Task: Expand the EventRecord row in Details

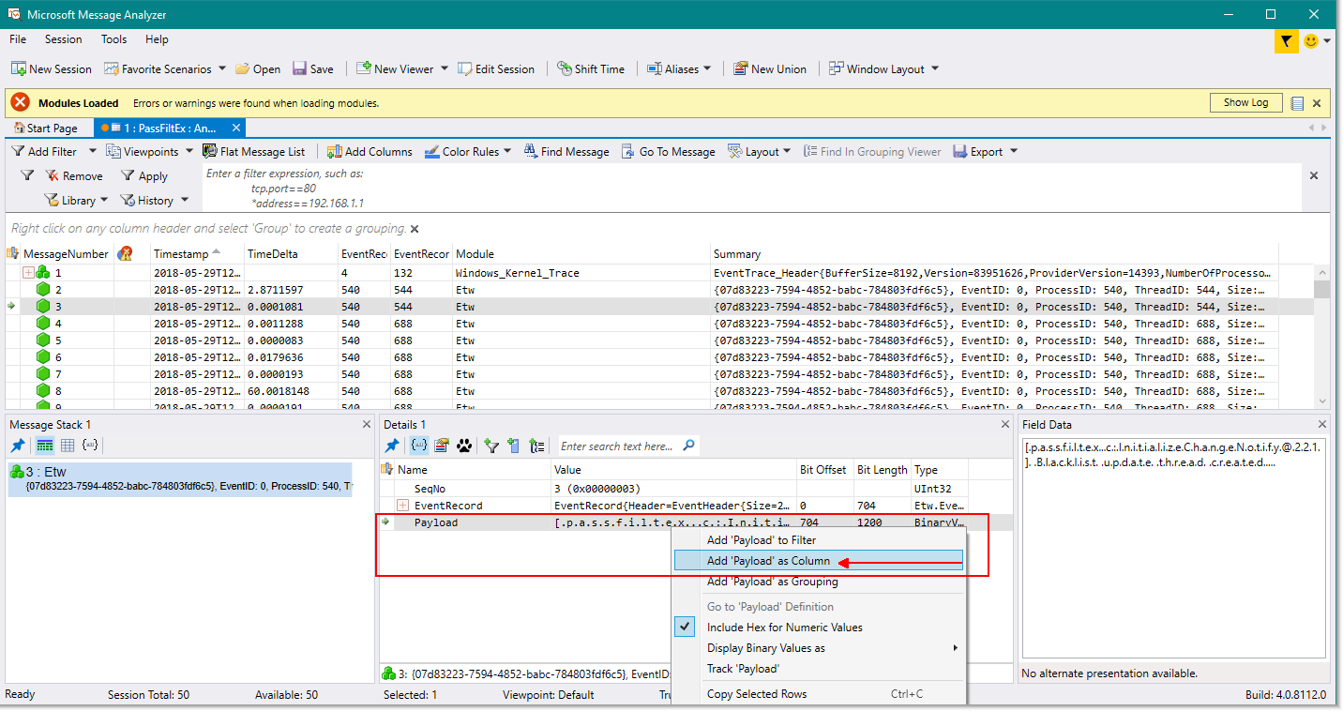Action: tap(403, 506)
